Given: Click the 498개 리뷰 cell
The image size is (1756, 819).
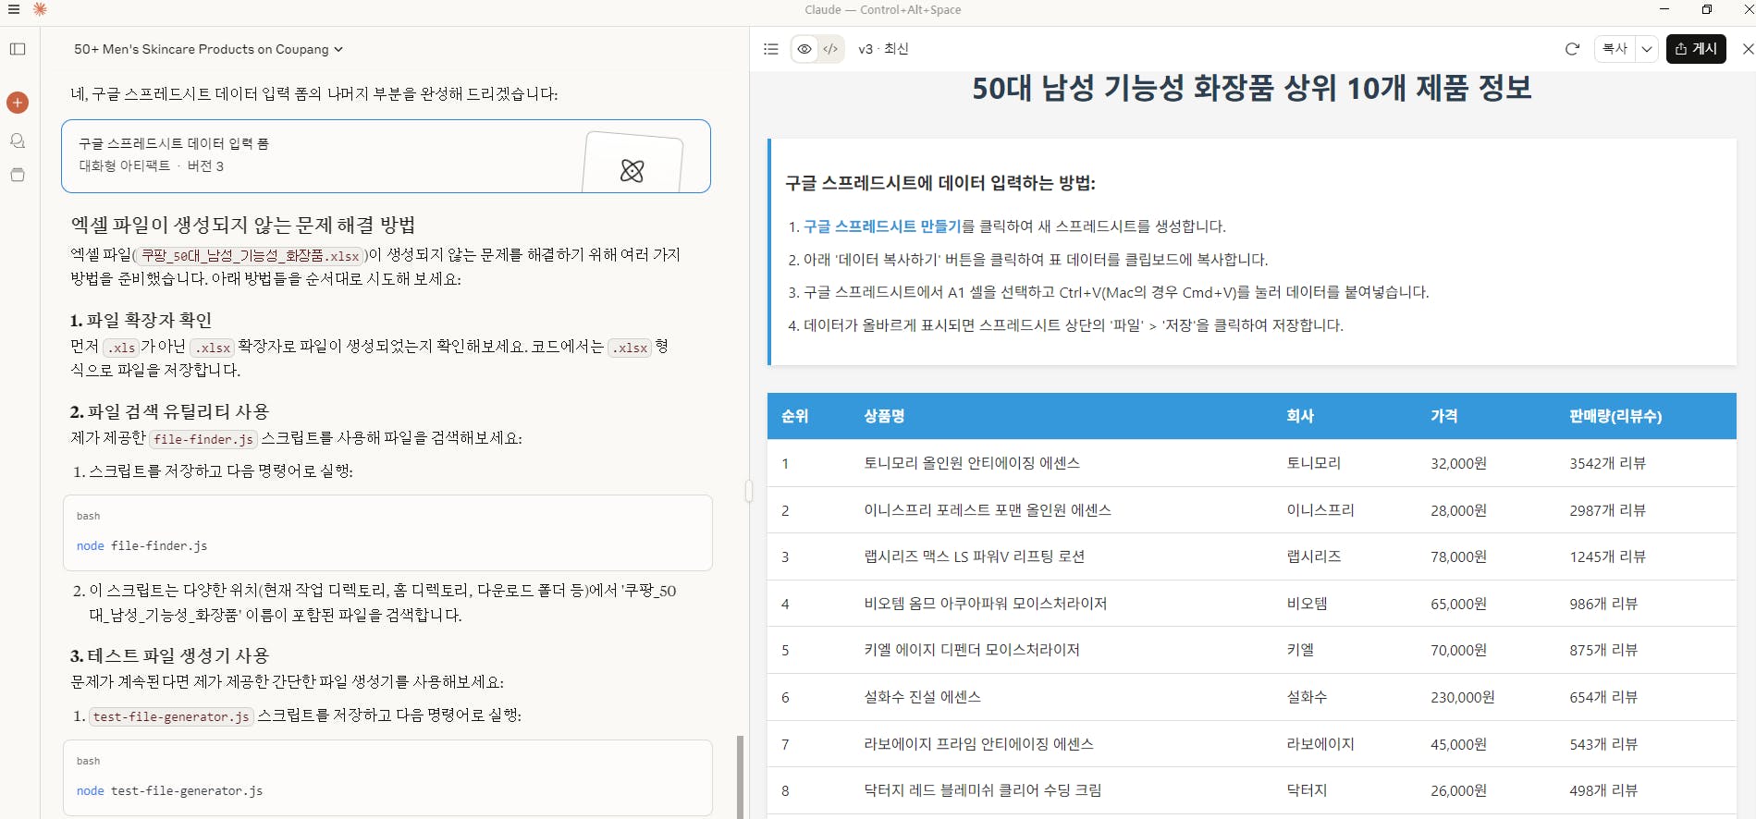Looking at the screenshot, I should 1603,790.
